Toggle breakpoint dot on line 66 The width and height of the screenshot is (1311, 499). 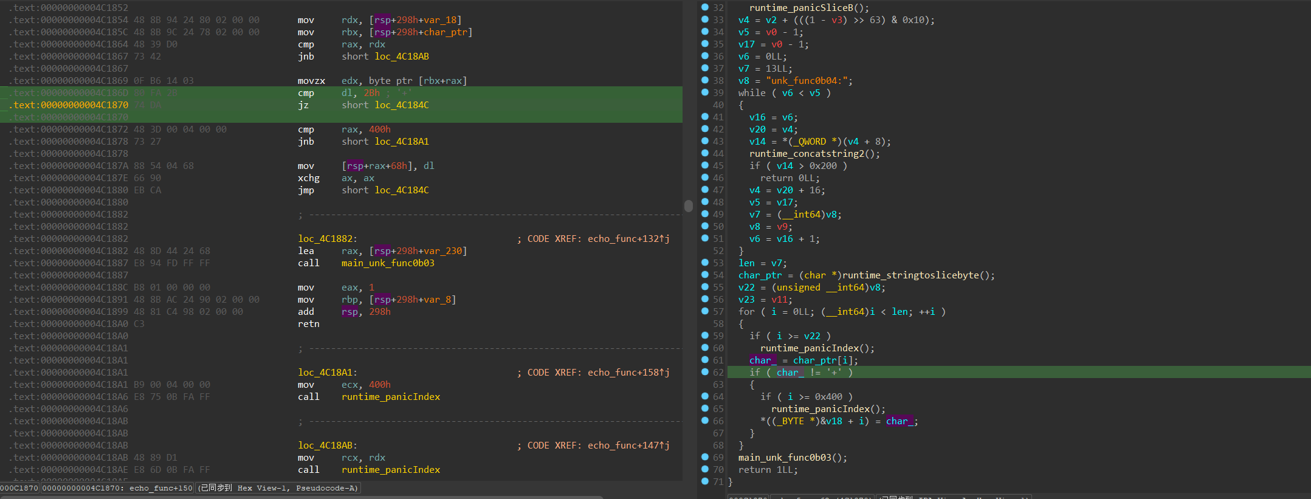point(705,421)
